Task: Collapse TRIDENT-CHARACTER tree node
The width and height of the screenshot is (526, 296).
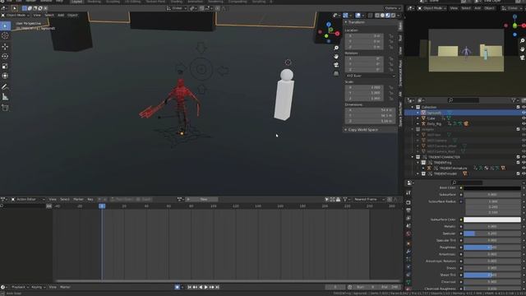Action: click(x=413, y=157)
